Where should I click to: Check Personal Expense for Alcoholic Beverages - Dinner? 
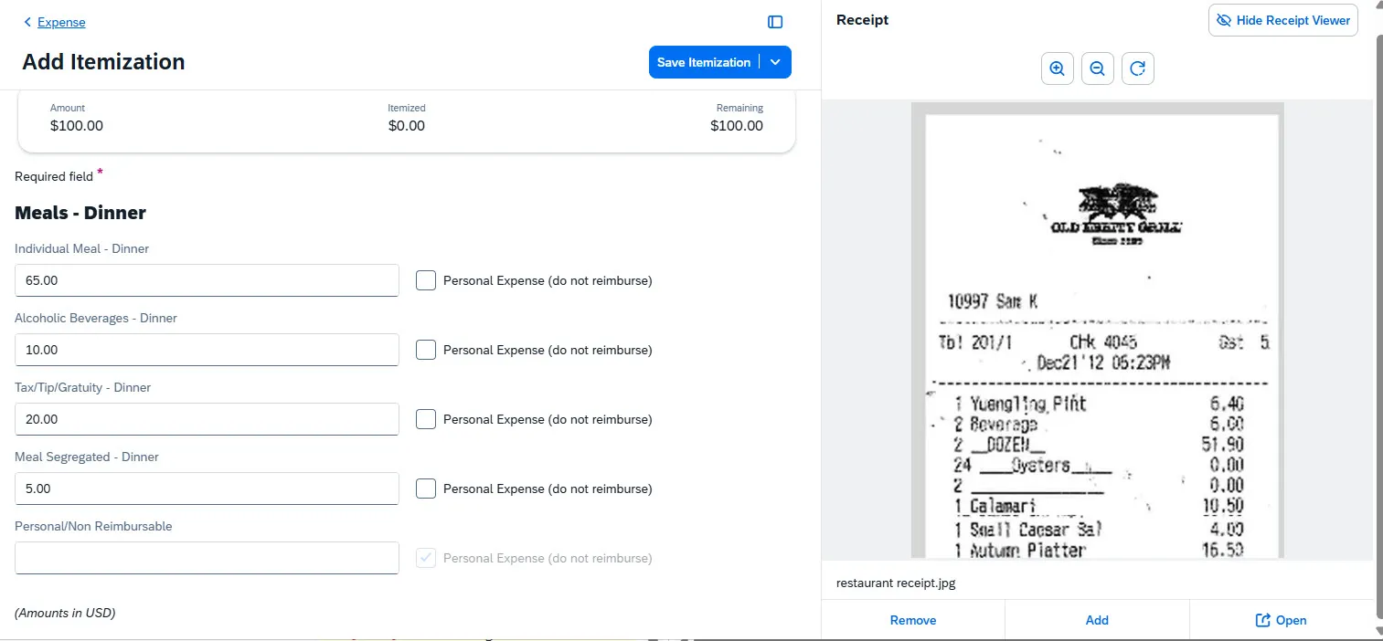point(426,350)
